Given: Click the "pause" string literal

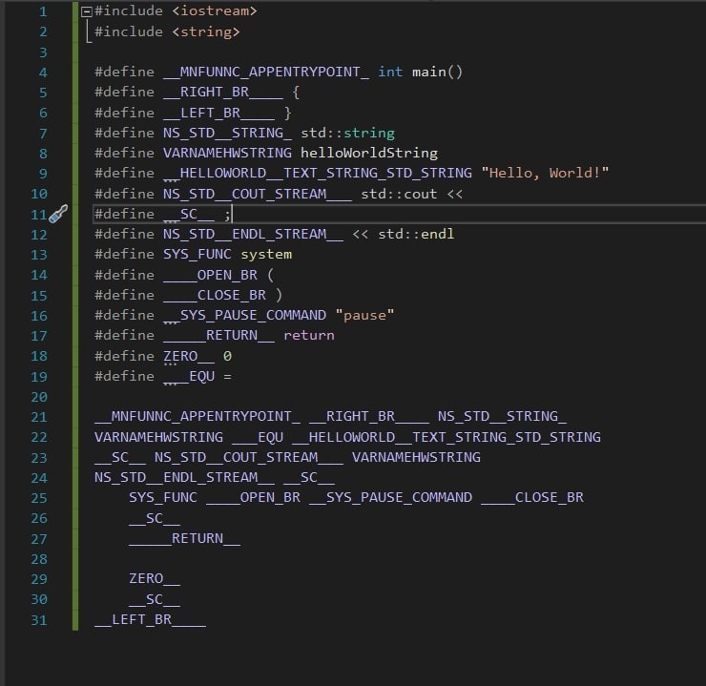Looking at the screenshot, I should coord(364,315).
